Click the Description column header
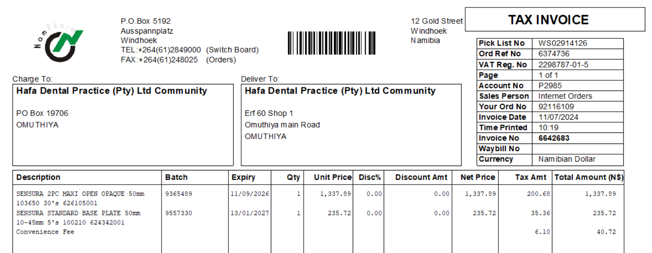The height and width of the screenshot is (253, 652). point(39,177)
